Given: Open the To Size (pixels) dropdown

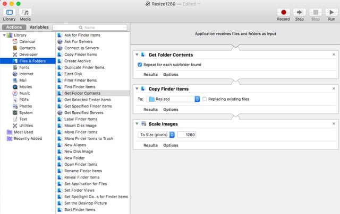Looking at the screenshot, I should (157, 135).
